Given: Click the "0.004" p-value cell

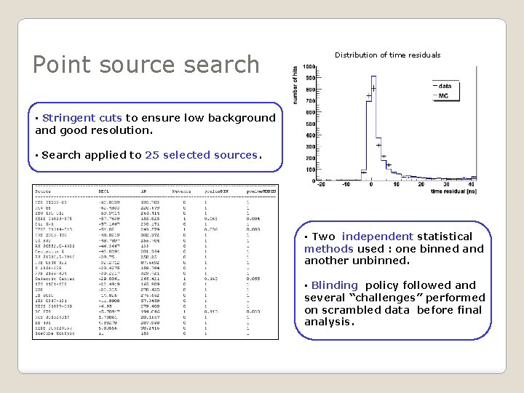Looking at the screenshot, I should pos(253,218).
